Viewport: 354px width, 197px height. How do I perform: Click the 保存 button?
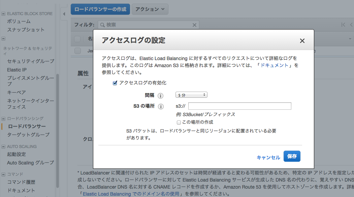(x=292, y=156)
